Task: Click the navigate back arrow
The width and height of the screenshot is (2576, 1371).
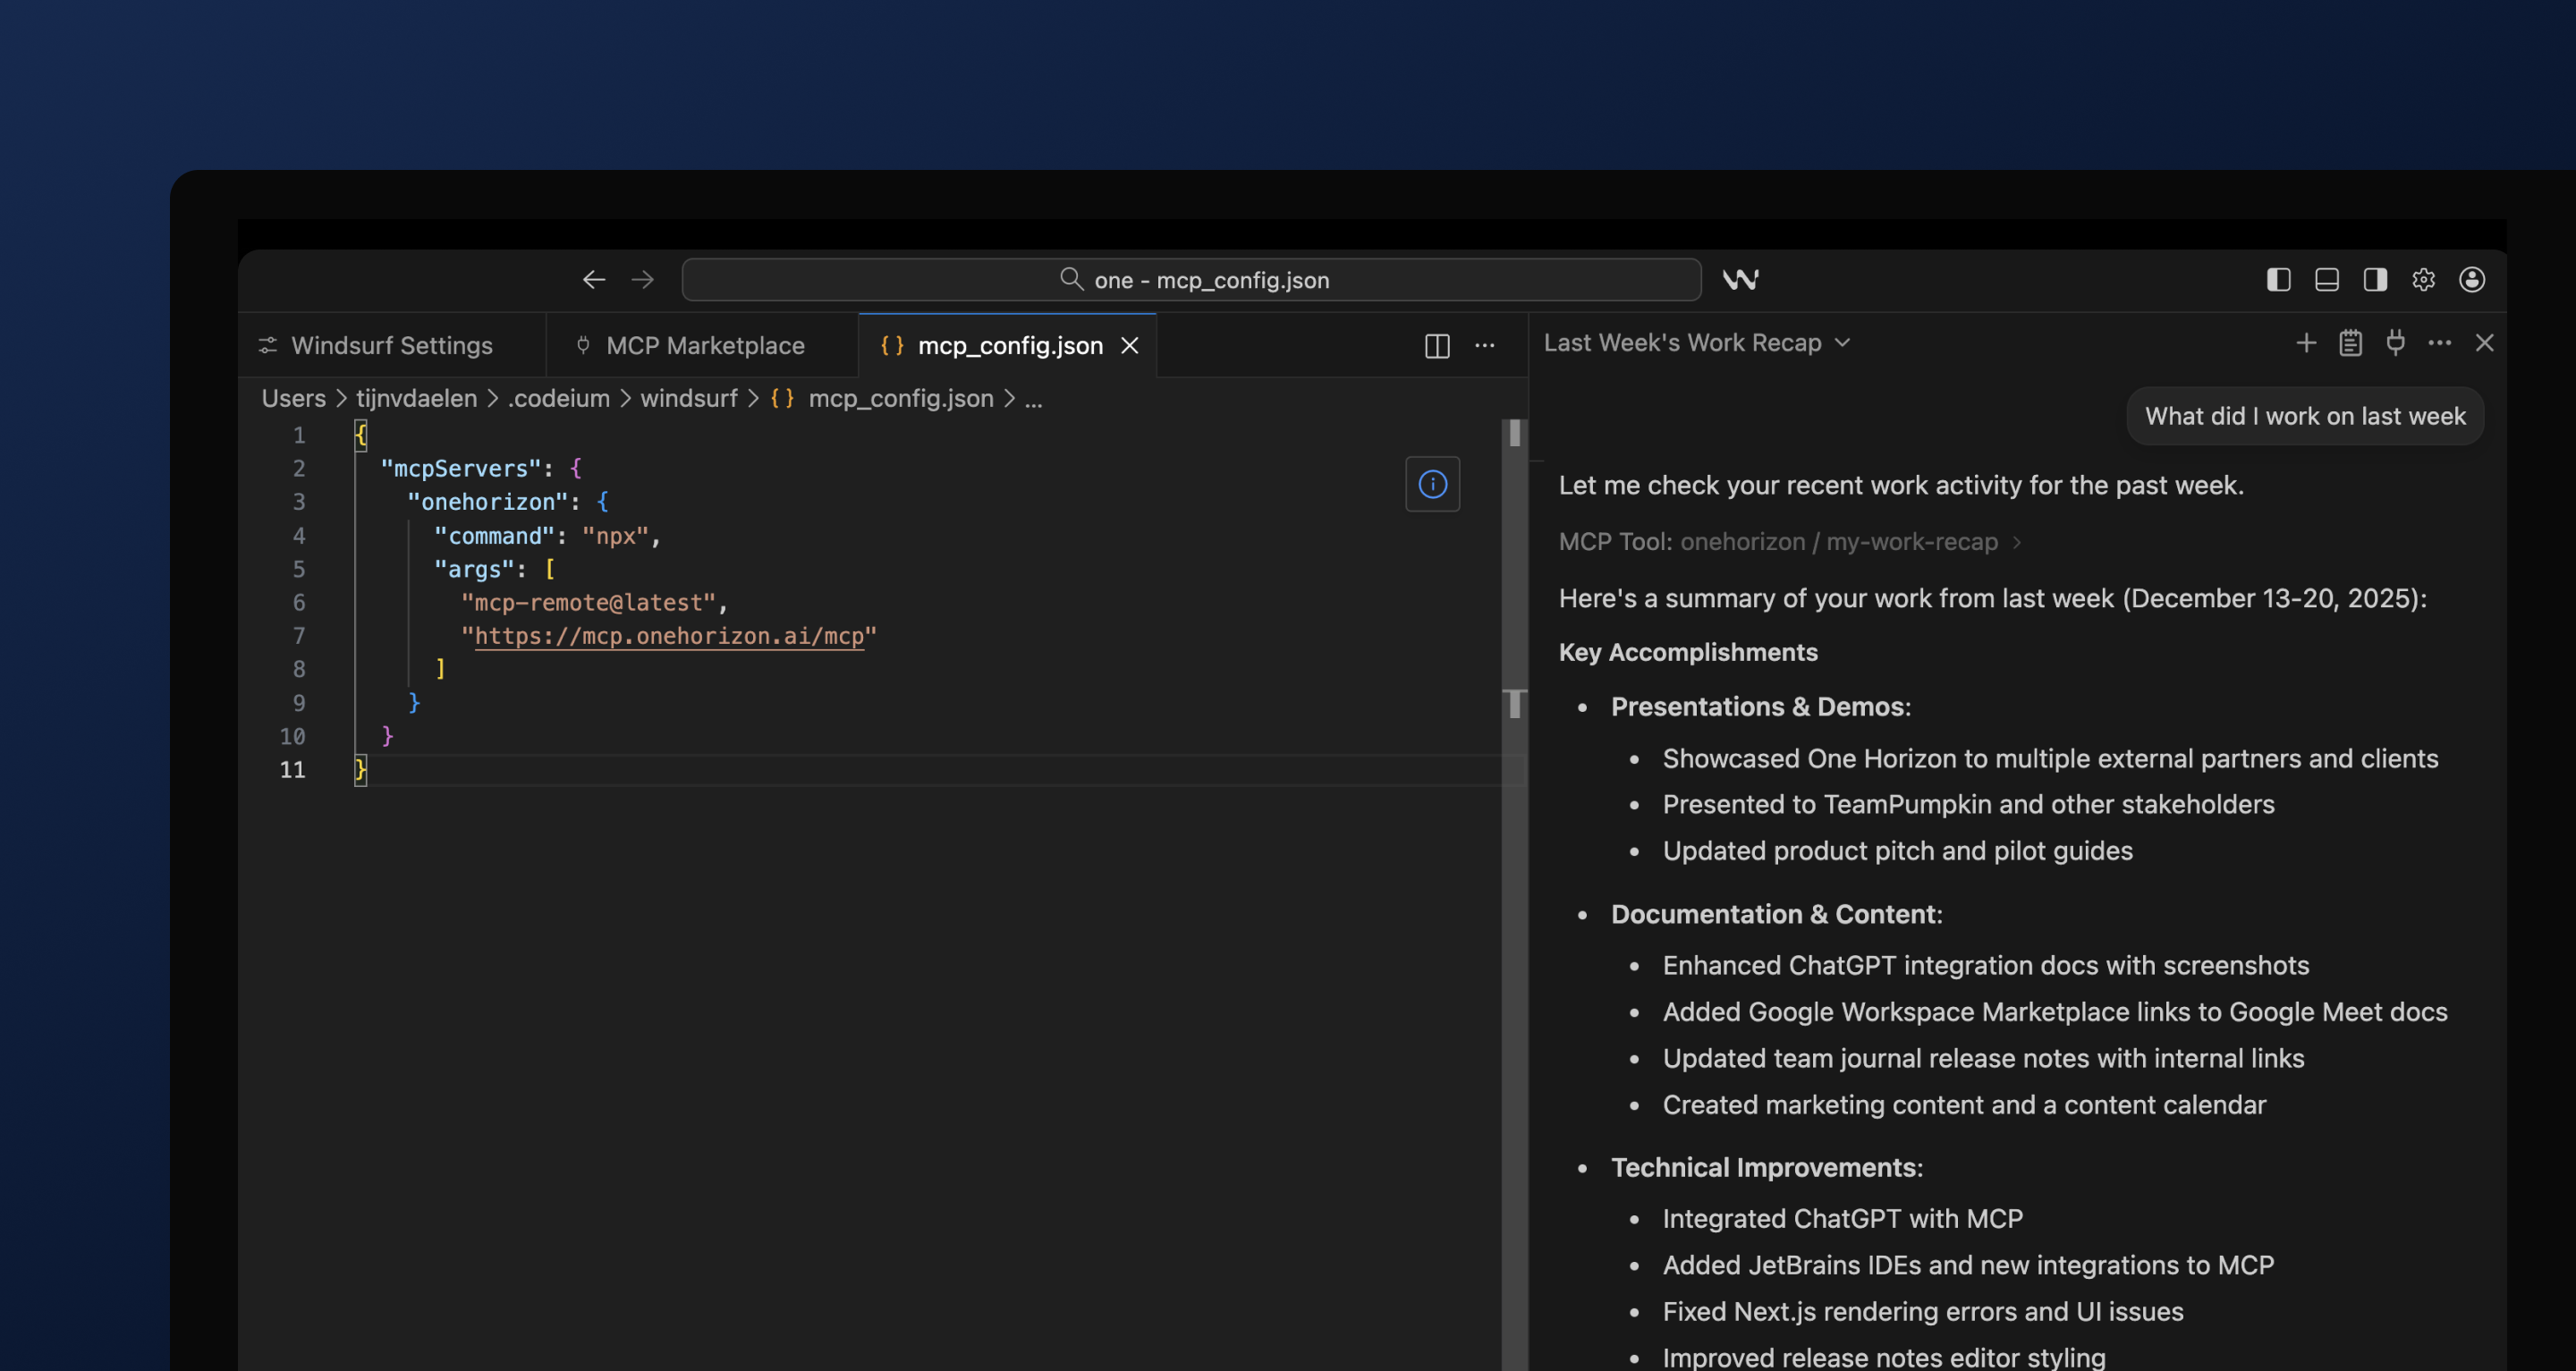Action: click(x=594, y=280)
